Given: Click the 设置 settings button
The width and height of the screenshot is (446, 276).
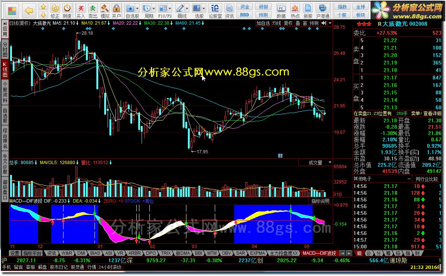Looking at the screenshot, I should pos(15,253).
